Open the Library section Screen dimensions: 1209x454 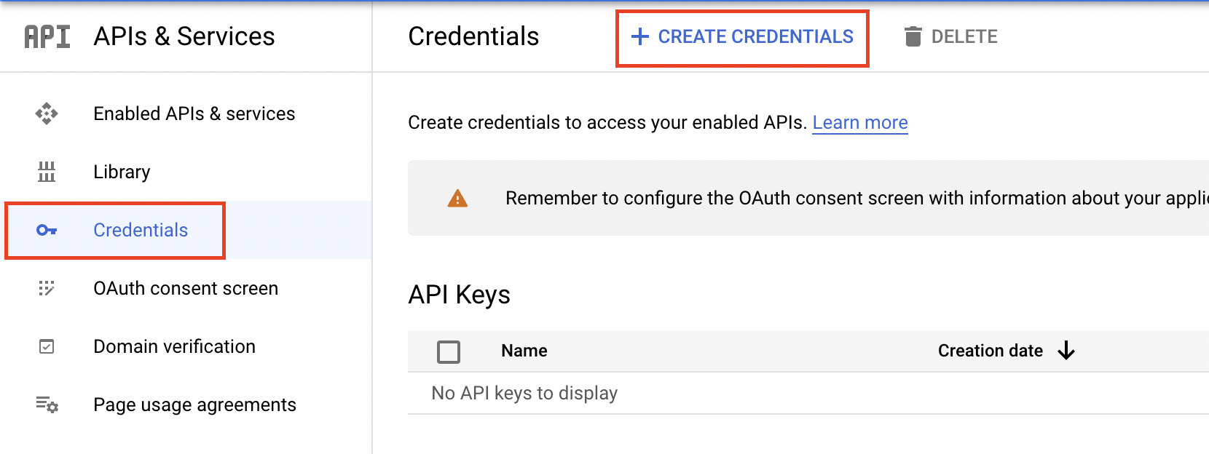(x=122, y=172)
